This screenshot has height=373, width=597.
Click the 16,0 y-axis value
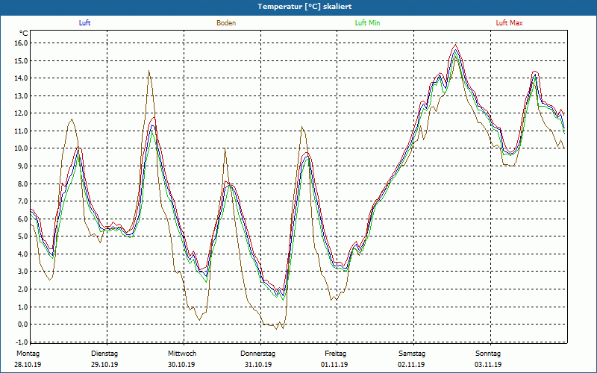[x=22, y=43]
